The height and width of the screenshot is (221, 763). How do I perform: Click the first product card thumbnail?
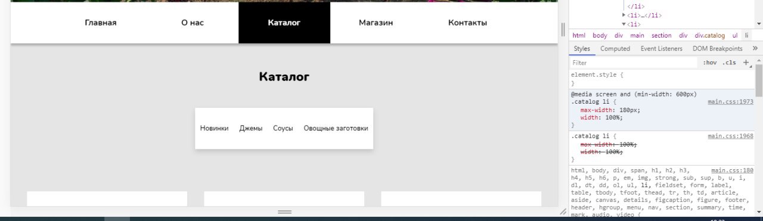(107, 198)
